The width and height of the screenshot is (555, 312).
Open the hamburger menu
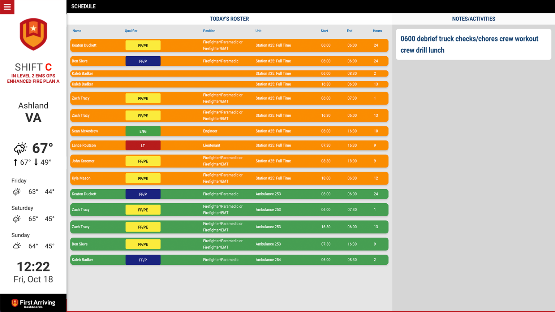coord(7,7)
